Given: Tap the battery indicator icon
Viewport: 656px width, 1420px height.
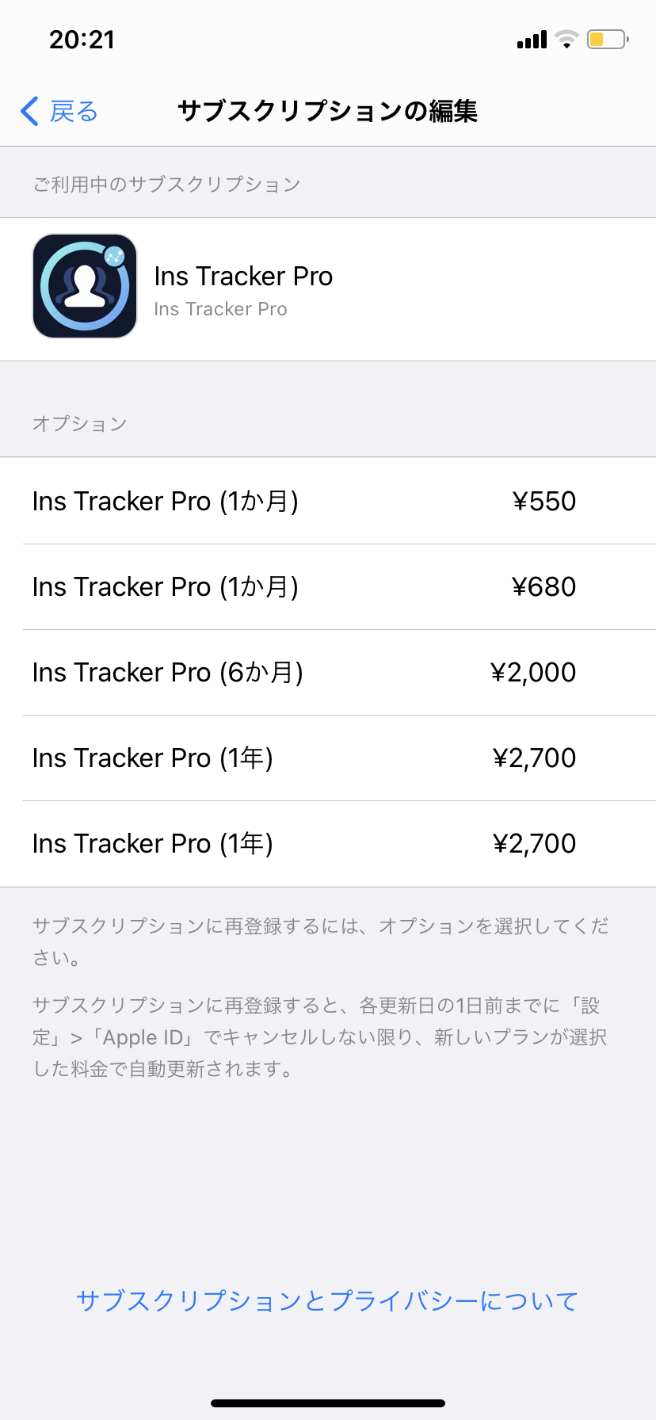Looking at the screenshot, I should pyautogui.click(x=607, y=39).
